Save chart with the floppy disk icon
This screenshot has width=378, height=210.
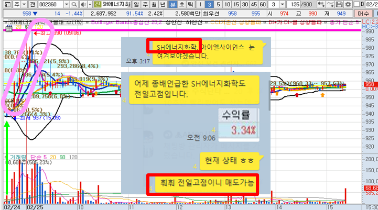[x=339, y=4]
